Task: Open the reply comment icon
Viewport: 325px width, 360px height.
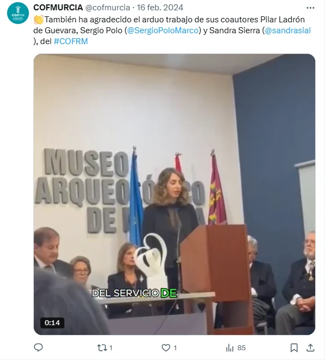Action: click(x=38, y=347)
